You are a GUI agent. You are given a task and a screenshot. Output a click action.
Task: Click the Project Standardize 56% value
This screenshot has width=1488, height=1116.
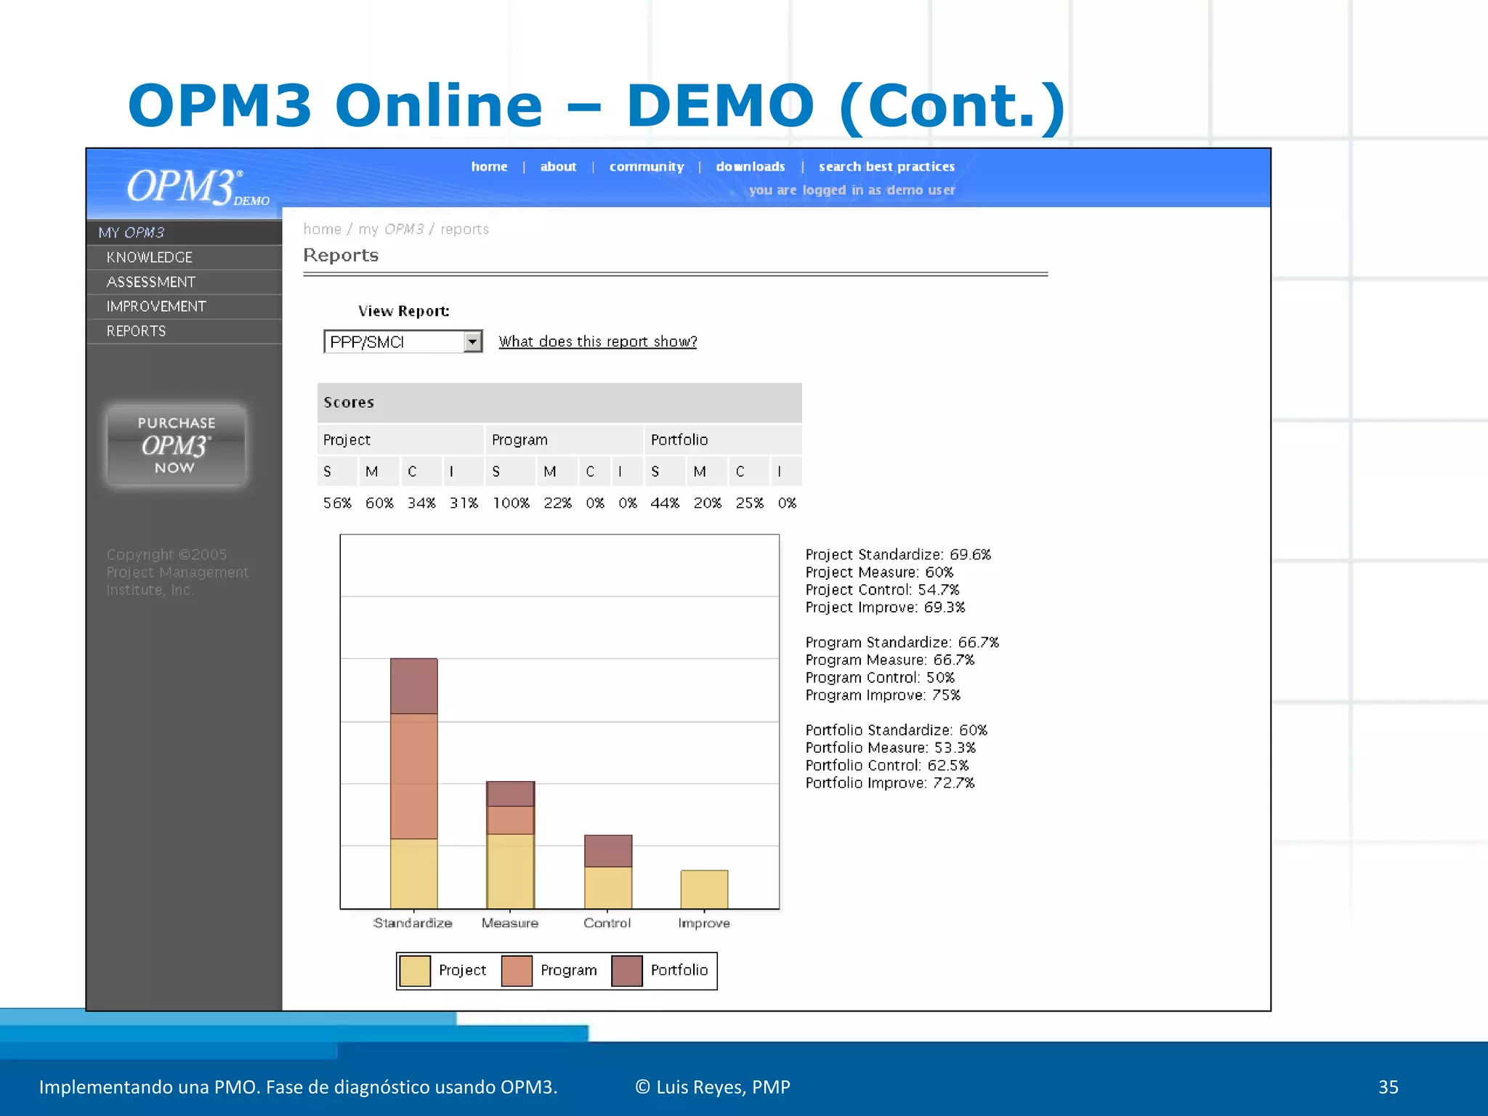pyautogui.click(x=337, y=503)
